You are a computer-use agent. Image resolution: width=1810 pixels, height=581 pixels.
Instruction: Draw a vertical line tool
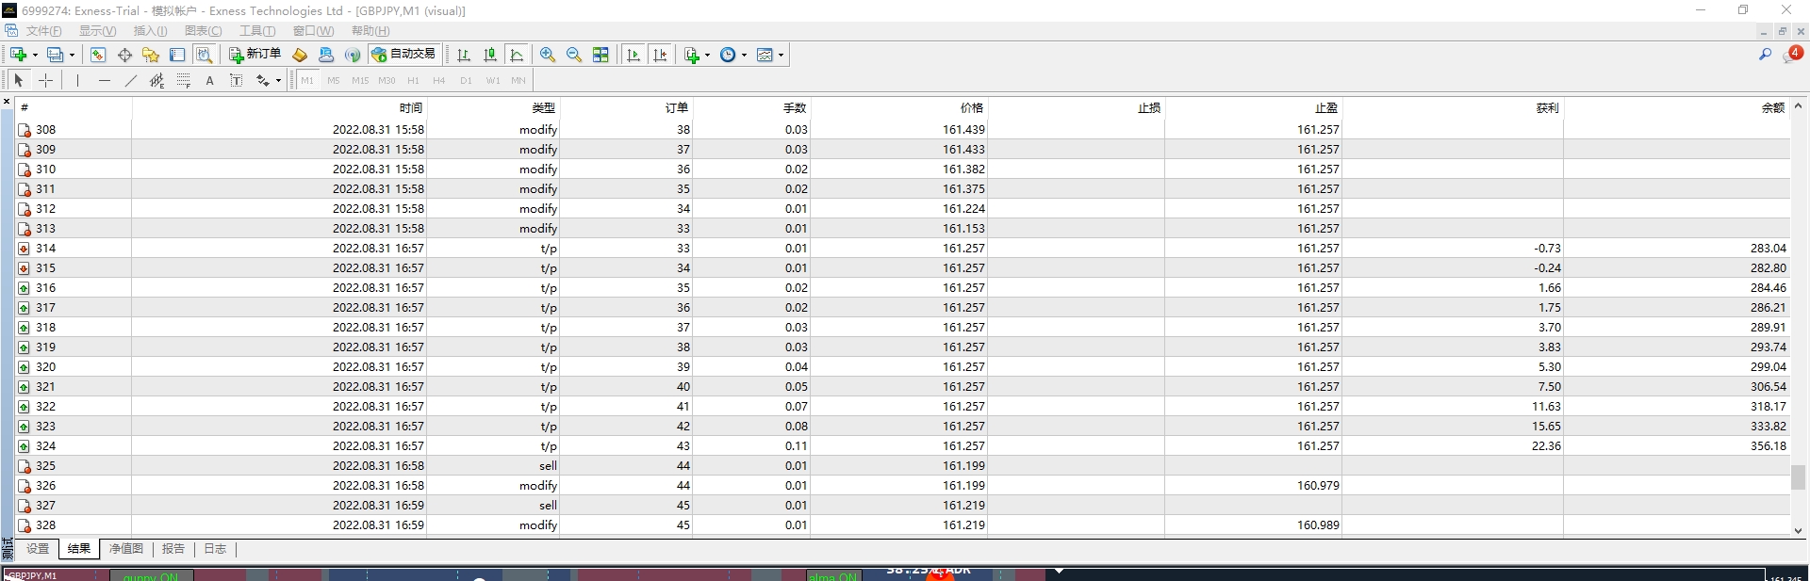[x=77, y=80]
